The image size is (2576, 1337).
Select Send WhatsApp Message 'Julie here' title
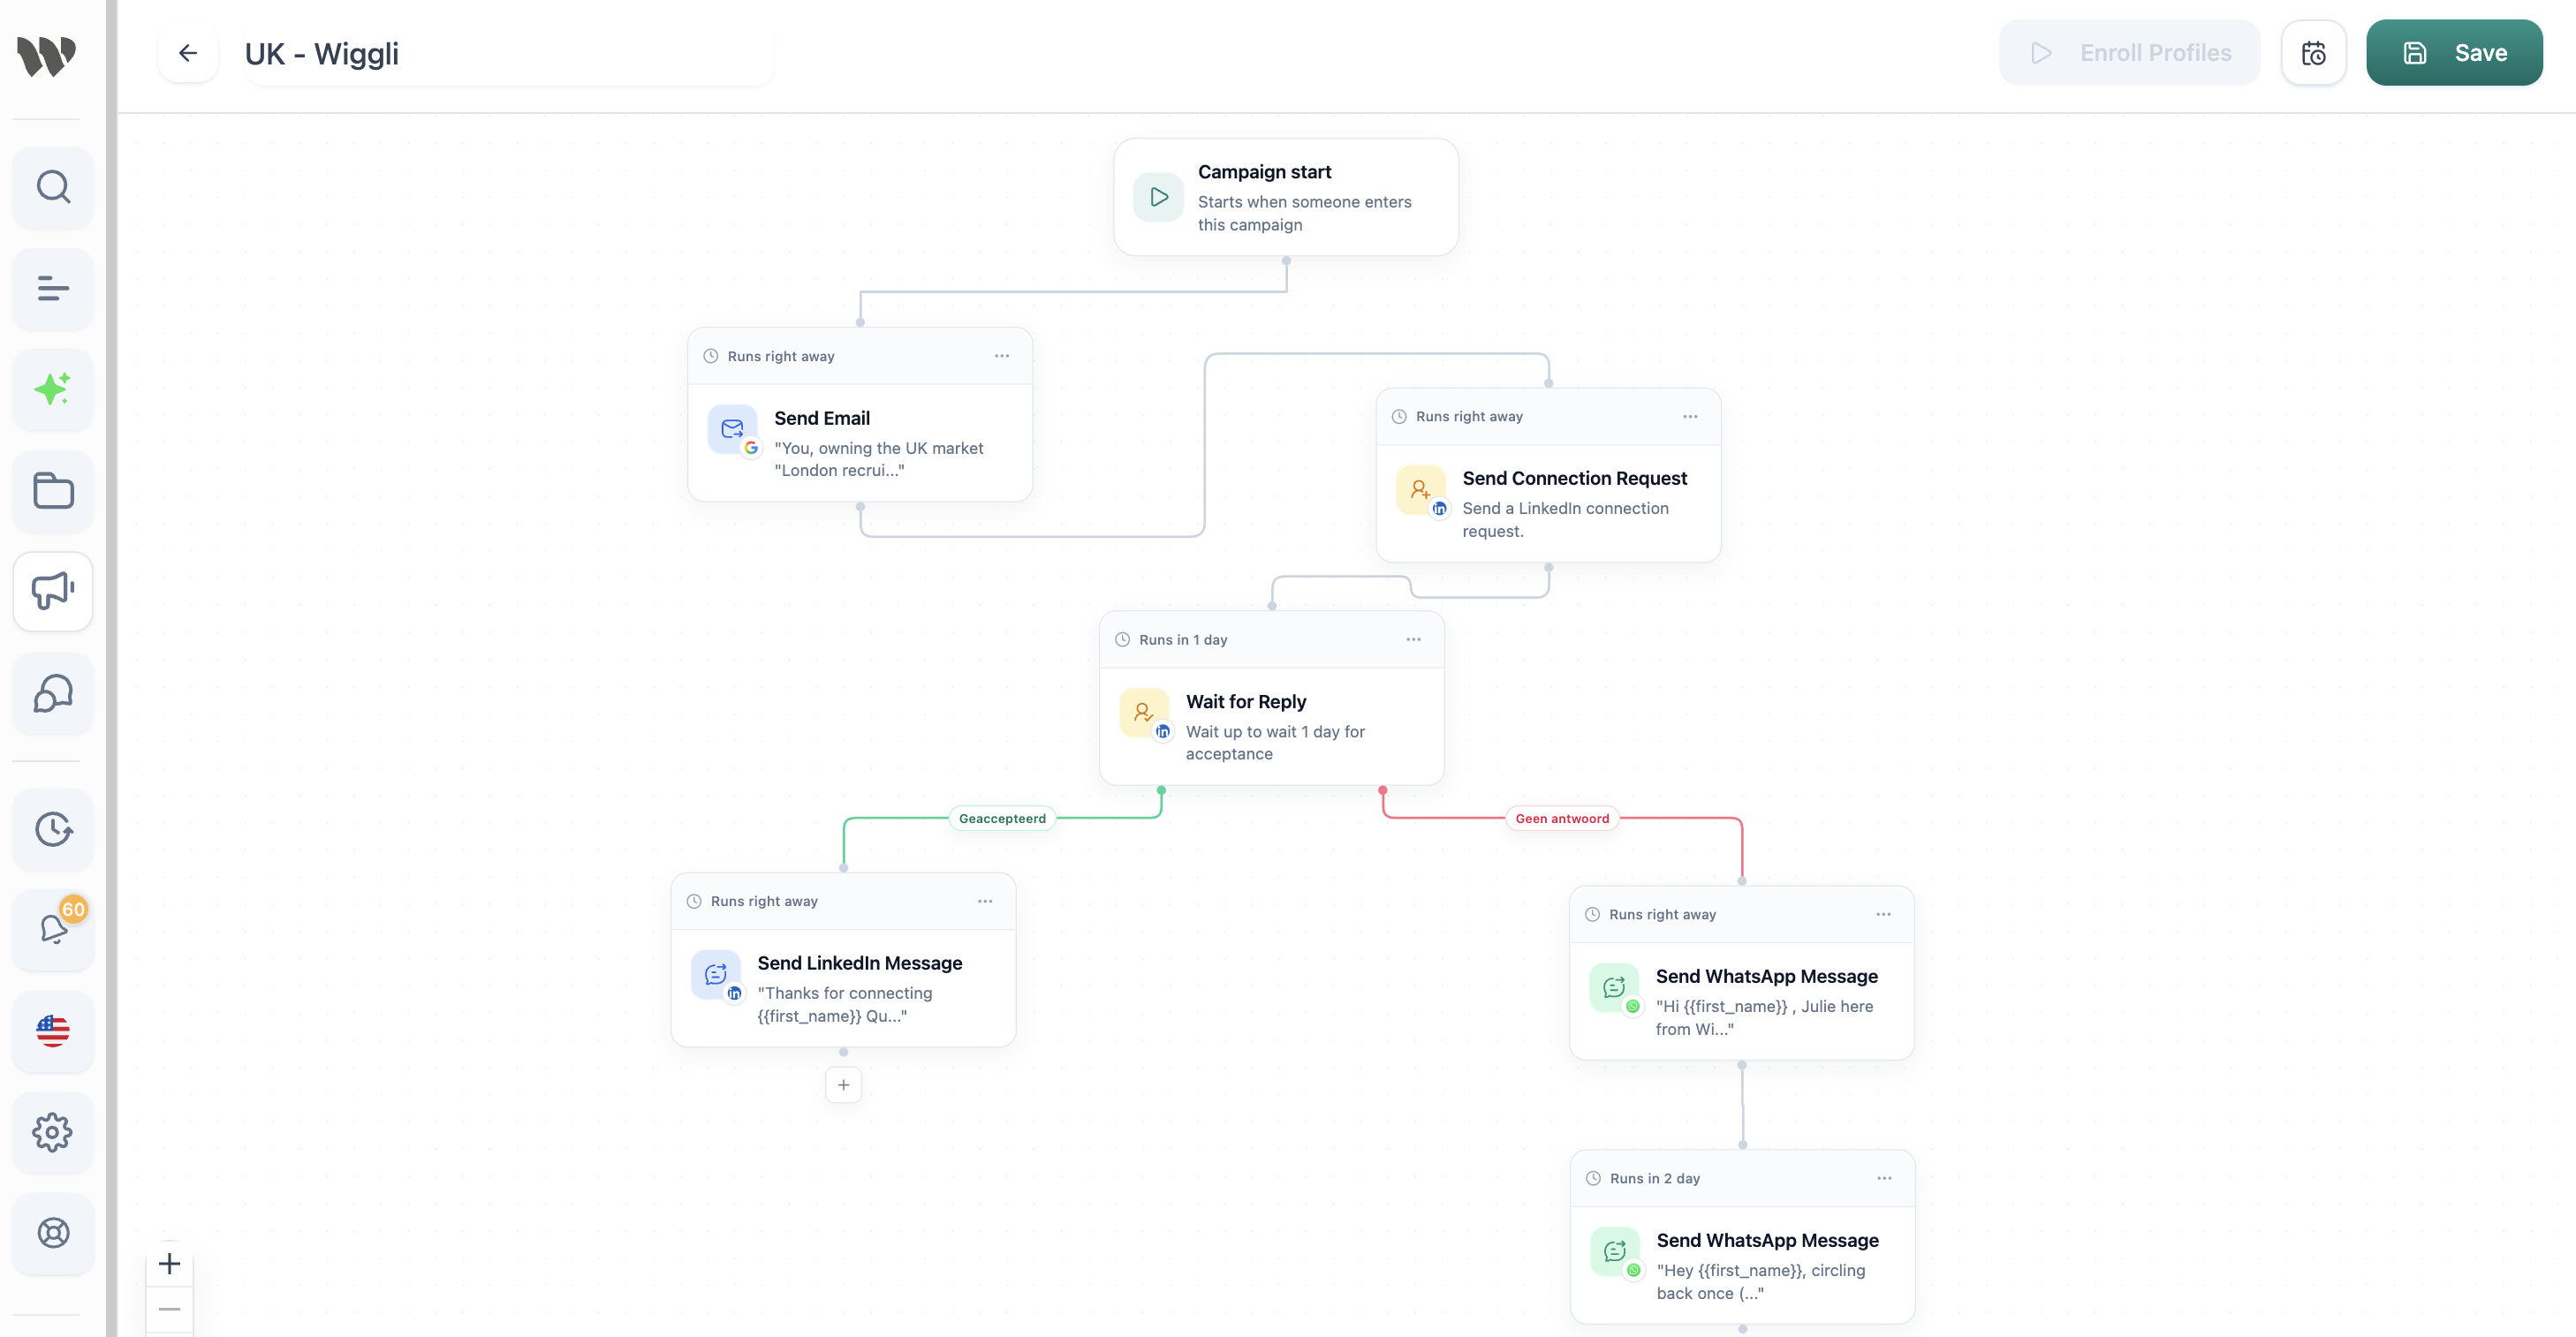click(x=1766, y=976)
